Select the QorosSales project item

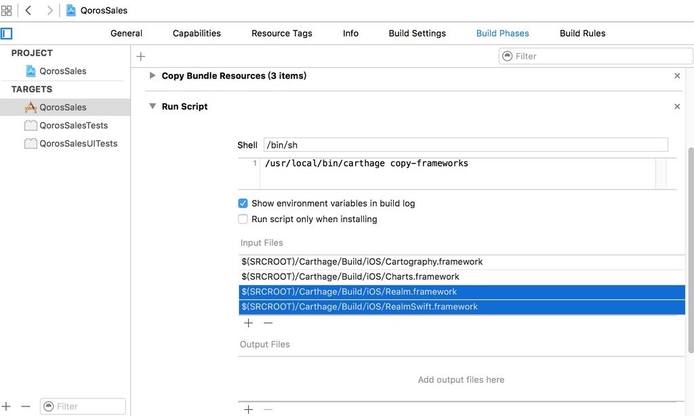point(62,71)
